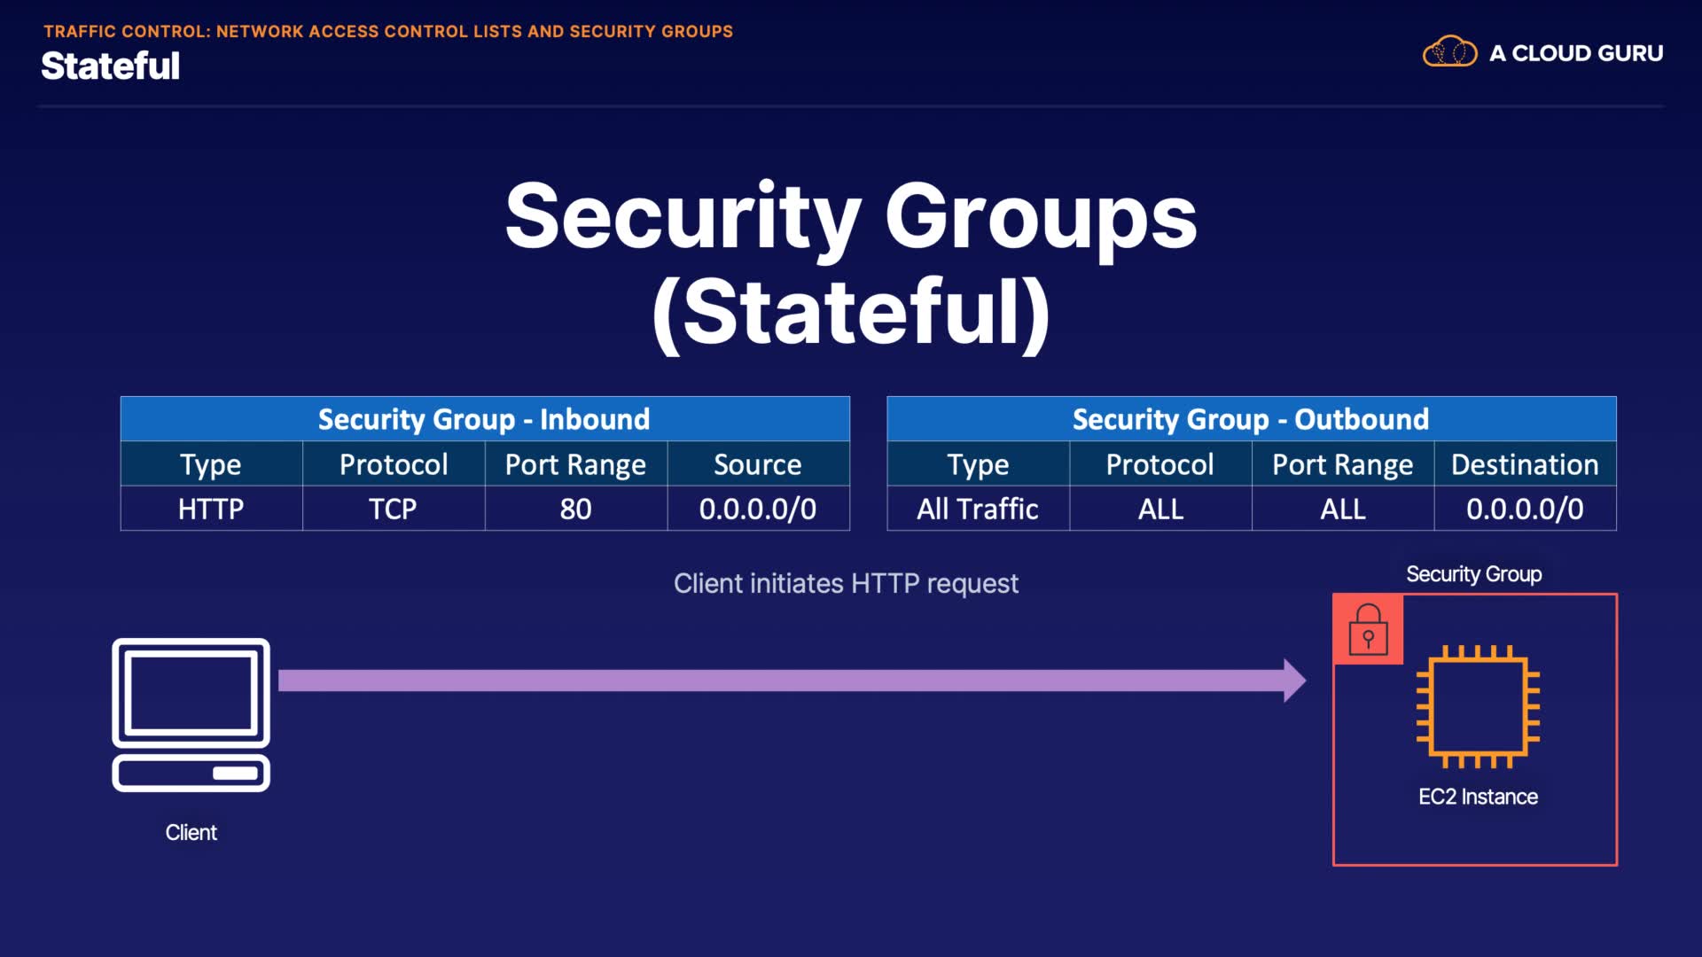The image size is (1702, 957).
Task: Click the red padlock Security Group icon
Action: (1368, 630)
